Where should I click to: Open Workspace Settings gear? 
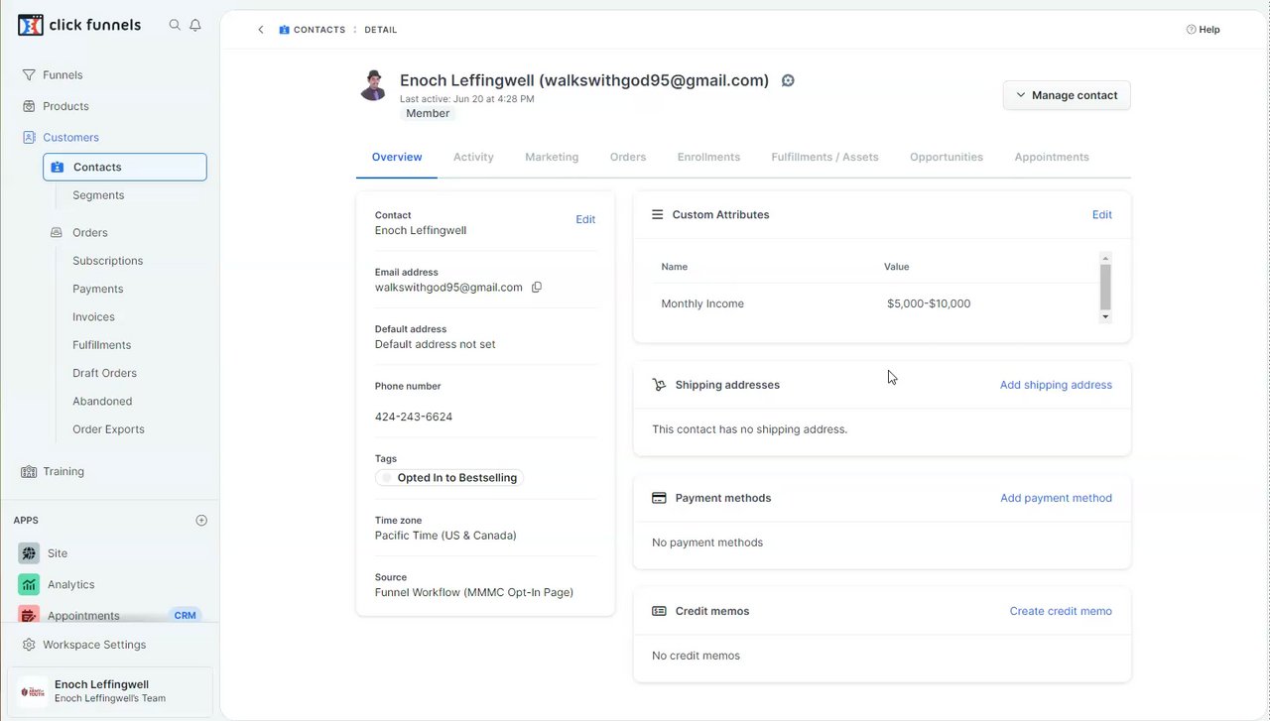coord(29,645)
